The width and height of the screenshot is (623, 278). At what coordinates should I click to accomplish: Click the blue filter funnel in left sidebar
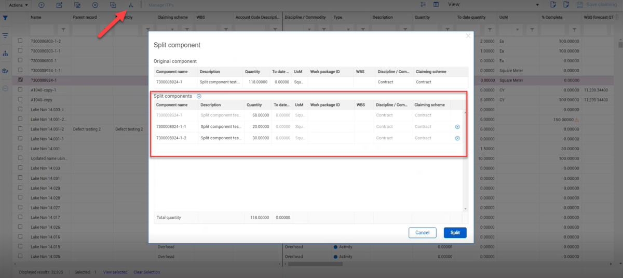pyautogui.click(x=5, y=18)
